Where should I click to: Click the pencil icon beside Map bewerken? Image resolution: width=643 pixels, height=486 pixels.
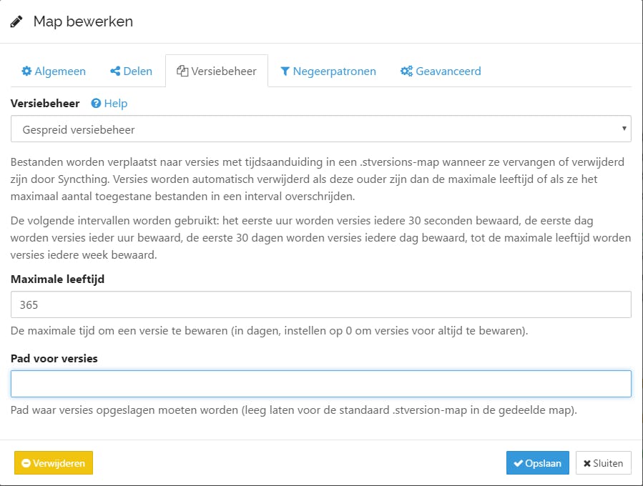(16, 21)
